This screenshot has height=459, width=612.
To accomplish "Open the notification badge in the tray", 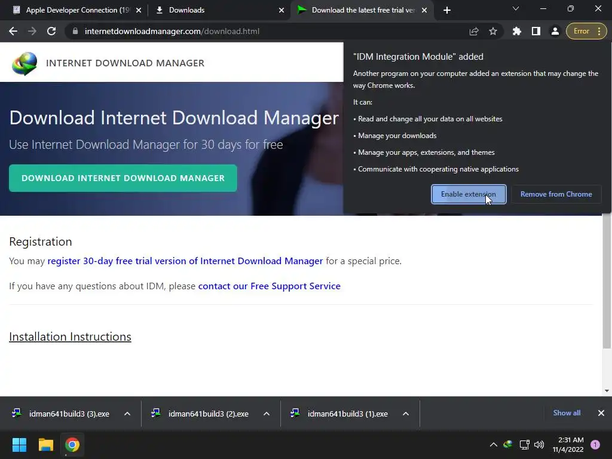I will [595, 445].
